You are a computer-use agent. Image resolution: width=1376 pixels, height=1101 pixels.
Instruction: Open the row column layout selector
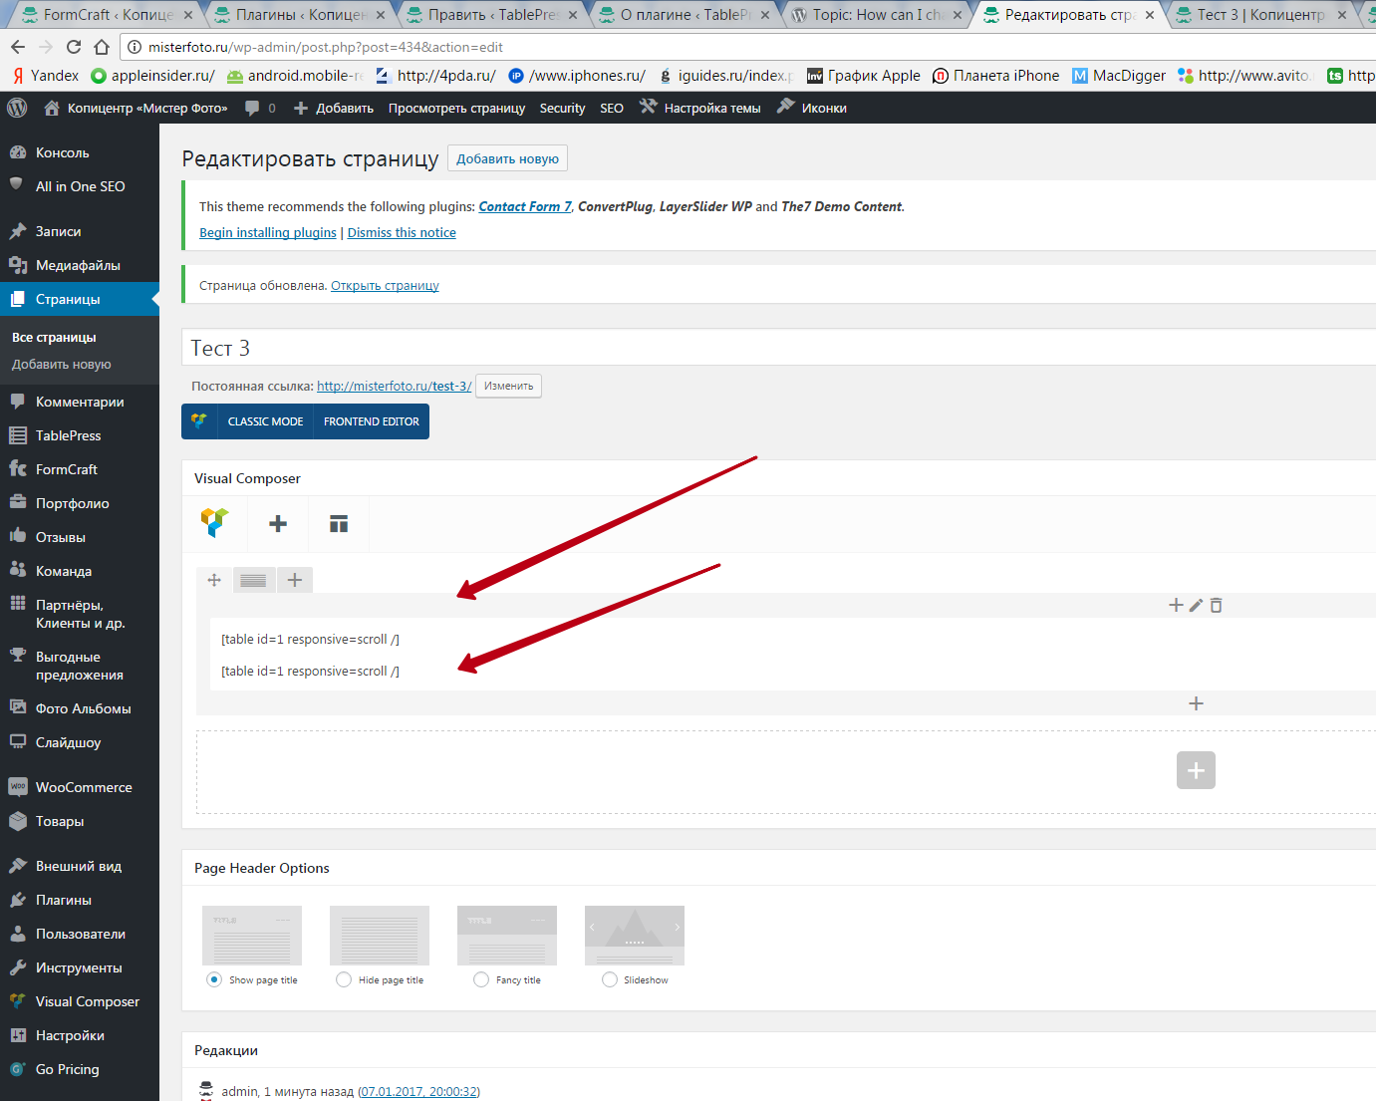coord(253,580)
